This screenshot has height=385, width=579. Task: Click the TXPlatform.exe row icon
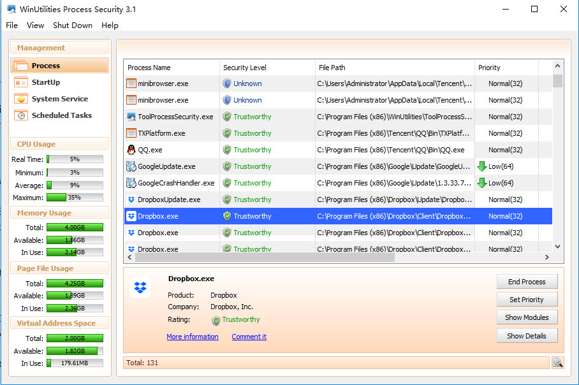tap(131, 133)
